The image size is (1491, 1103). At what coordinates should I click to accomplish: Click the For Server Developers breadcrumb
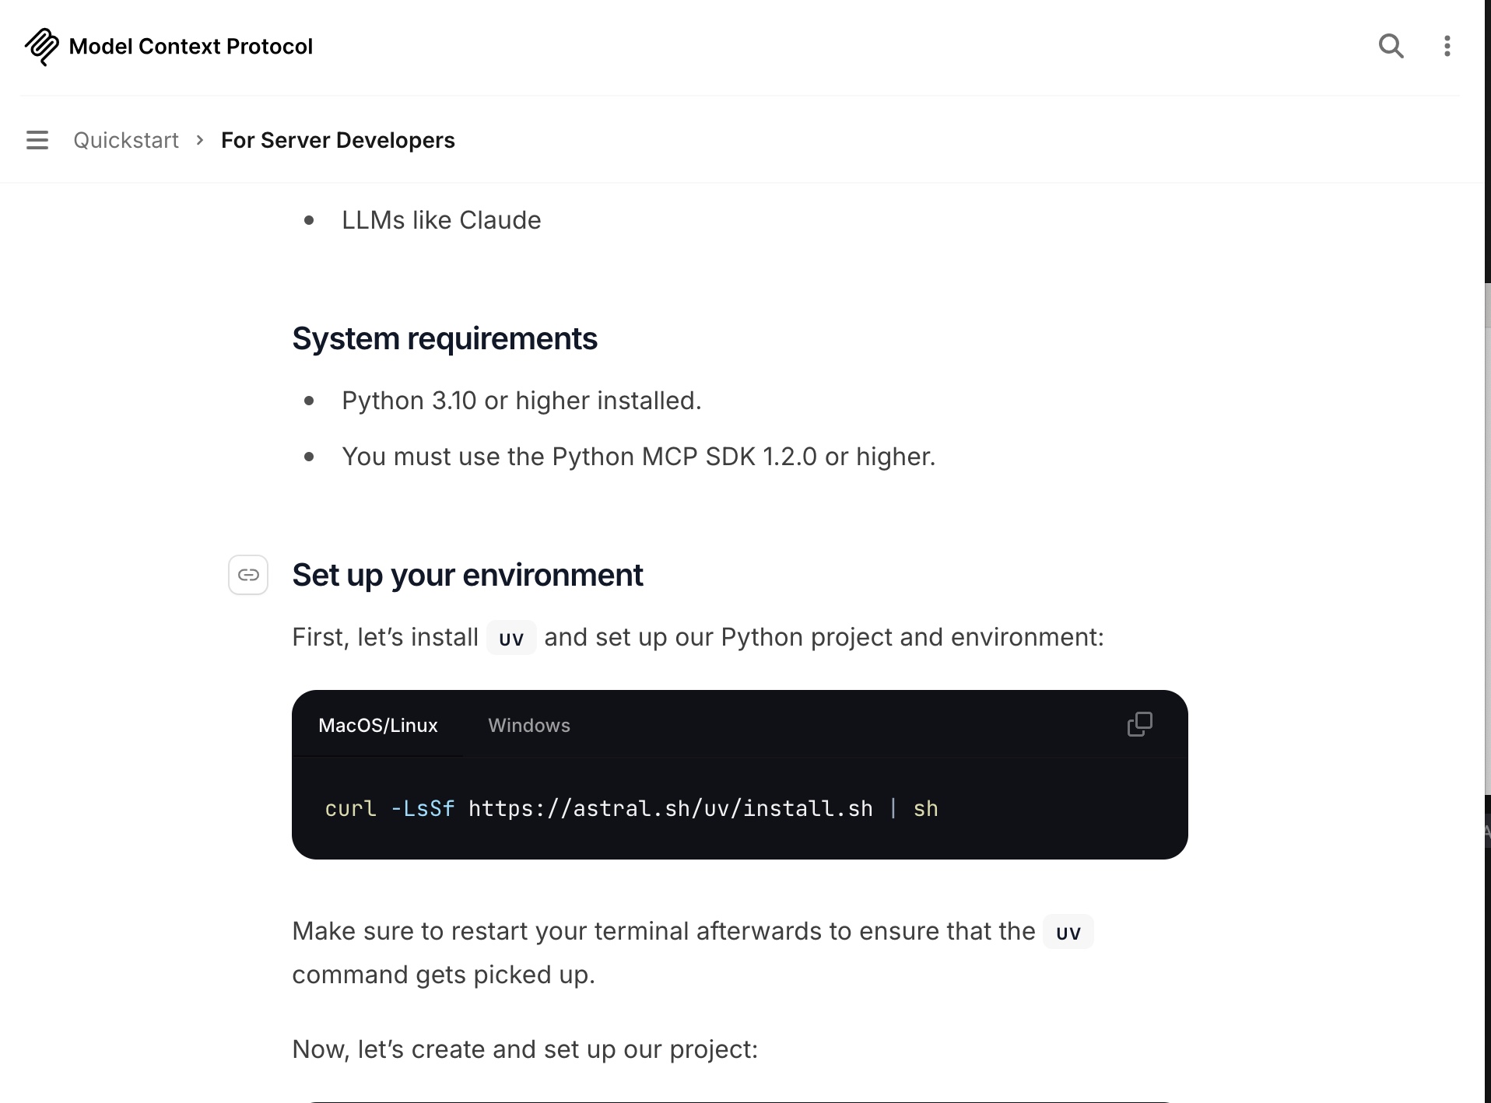(x=338, y=140)
